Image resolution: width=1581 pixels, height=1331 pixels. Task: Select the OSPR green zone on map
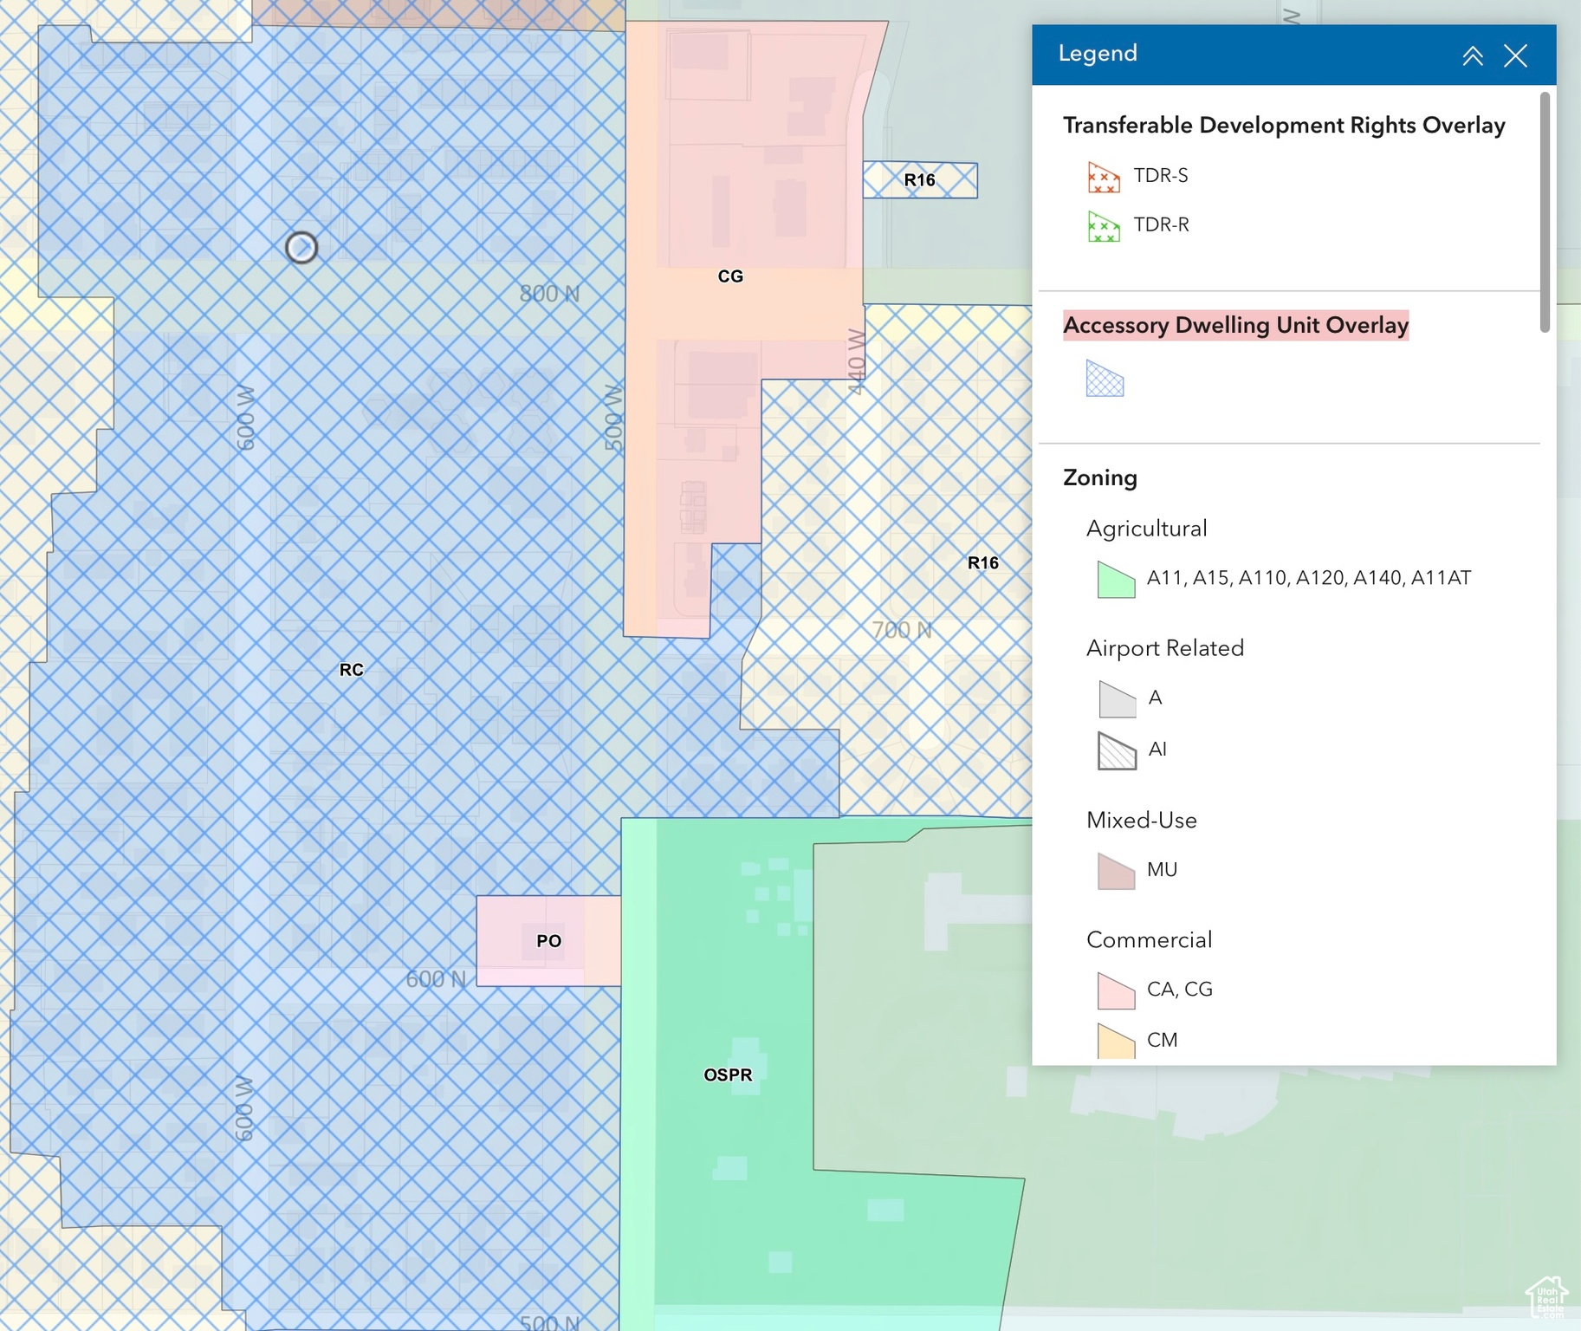tap(728, 1075)
